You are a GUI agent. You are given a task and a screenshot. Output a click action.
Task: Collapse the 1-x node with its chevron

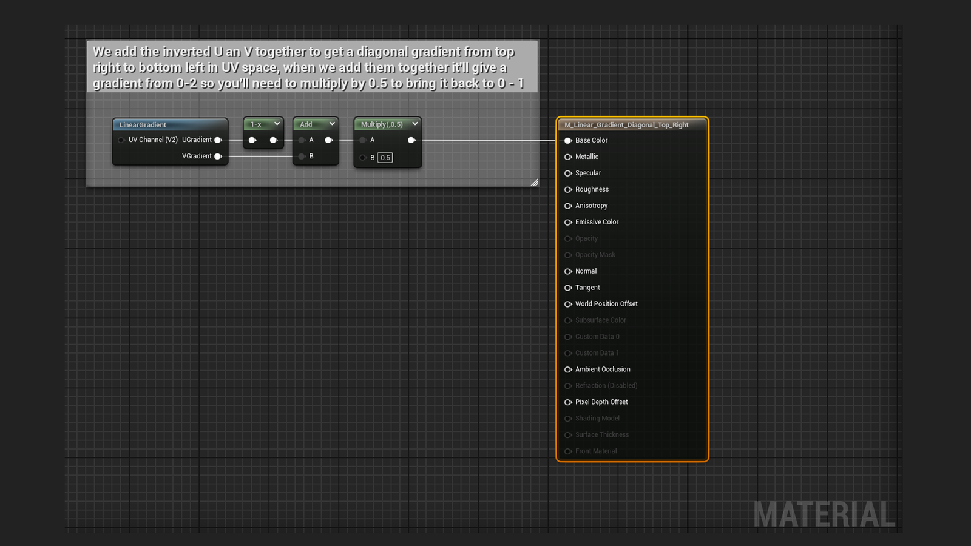point(277,124)
